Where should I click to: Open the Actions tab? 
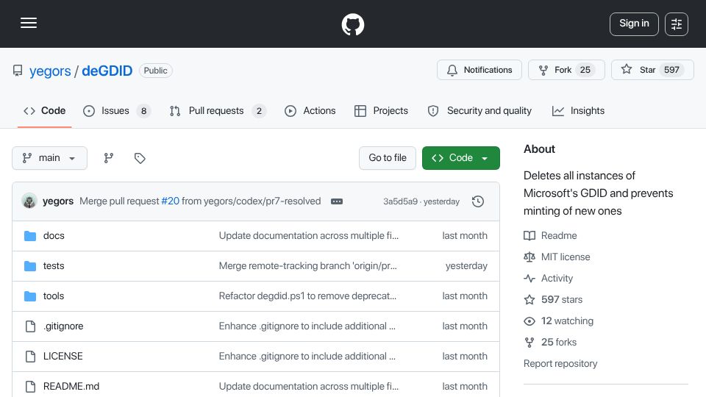[x=310, y=111]
